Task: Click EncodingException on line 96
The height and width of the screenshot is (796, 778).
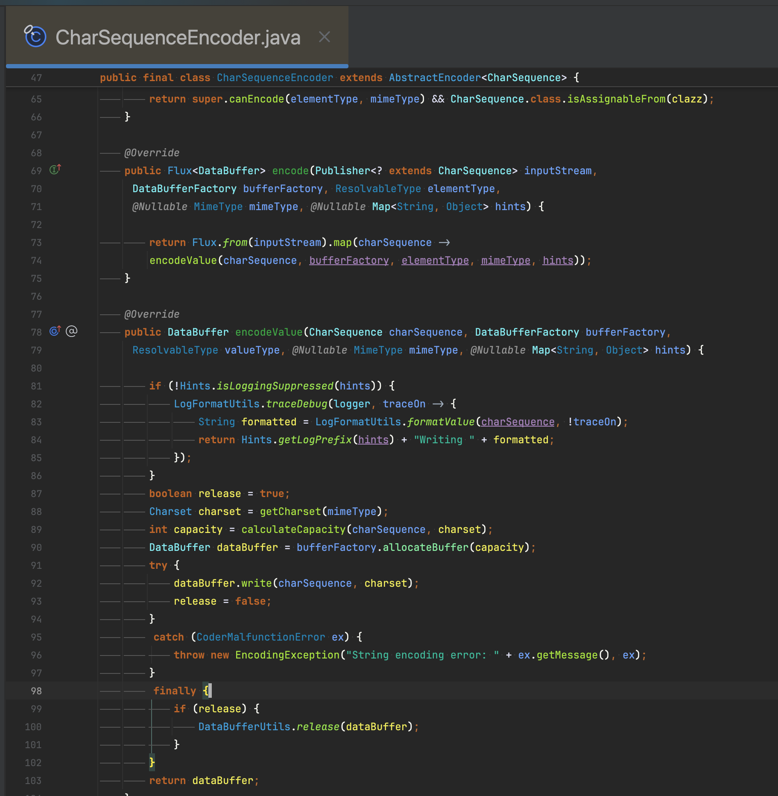Action: (x=287, y=655)
